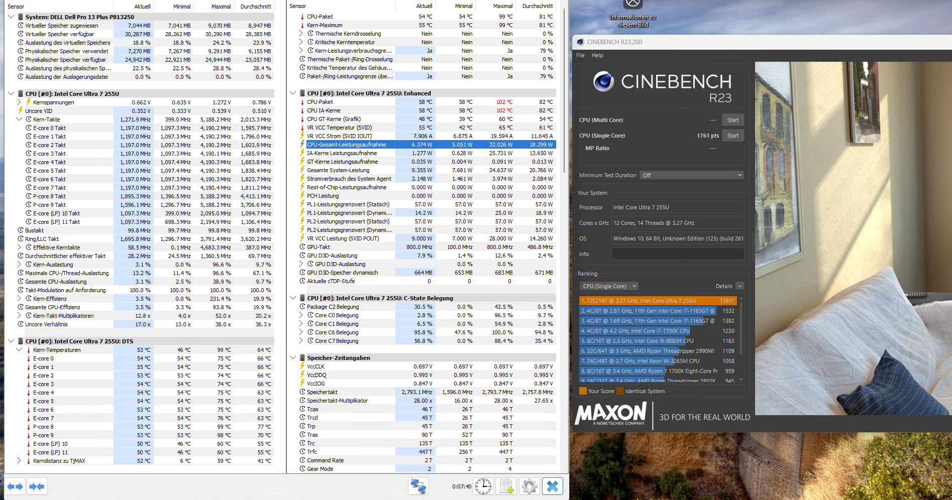This screenshot has height=500, width=952.
Task: Click the expand columns double-arrow icon
Action: pyautogui.click(x=15, y=486)
